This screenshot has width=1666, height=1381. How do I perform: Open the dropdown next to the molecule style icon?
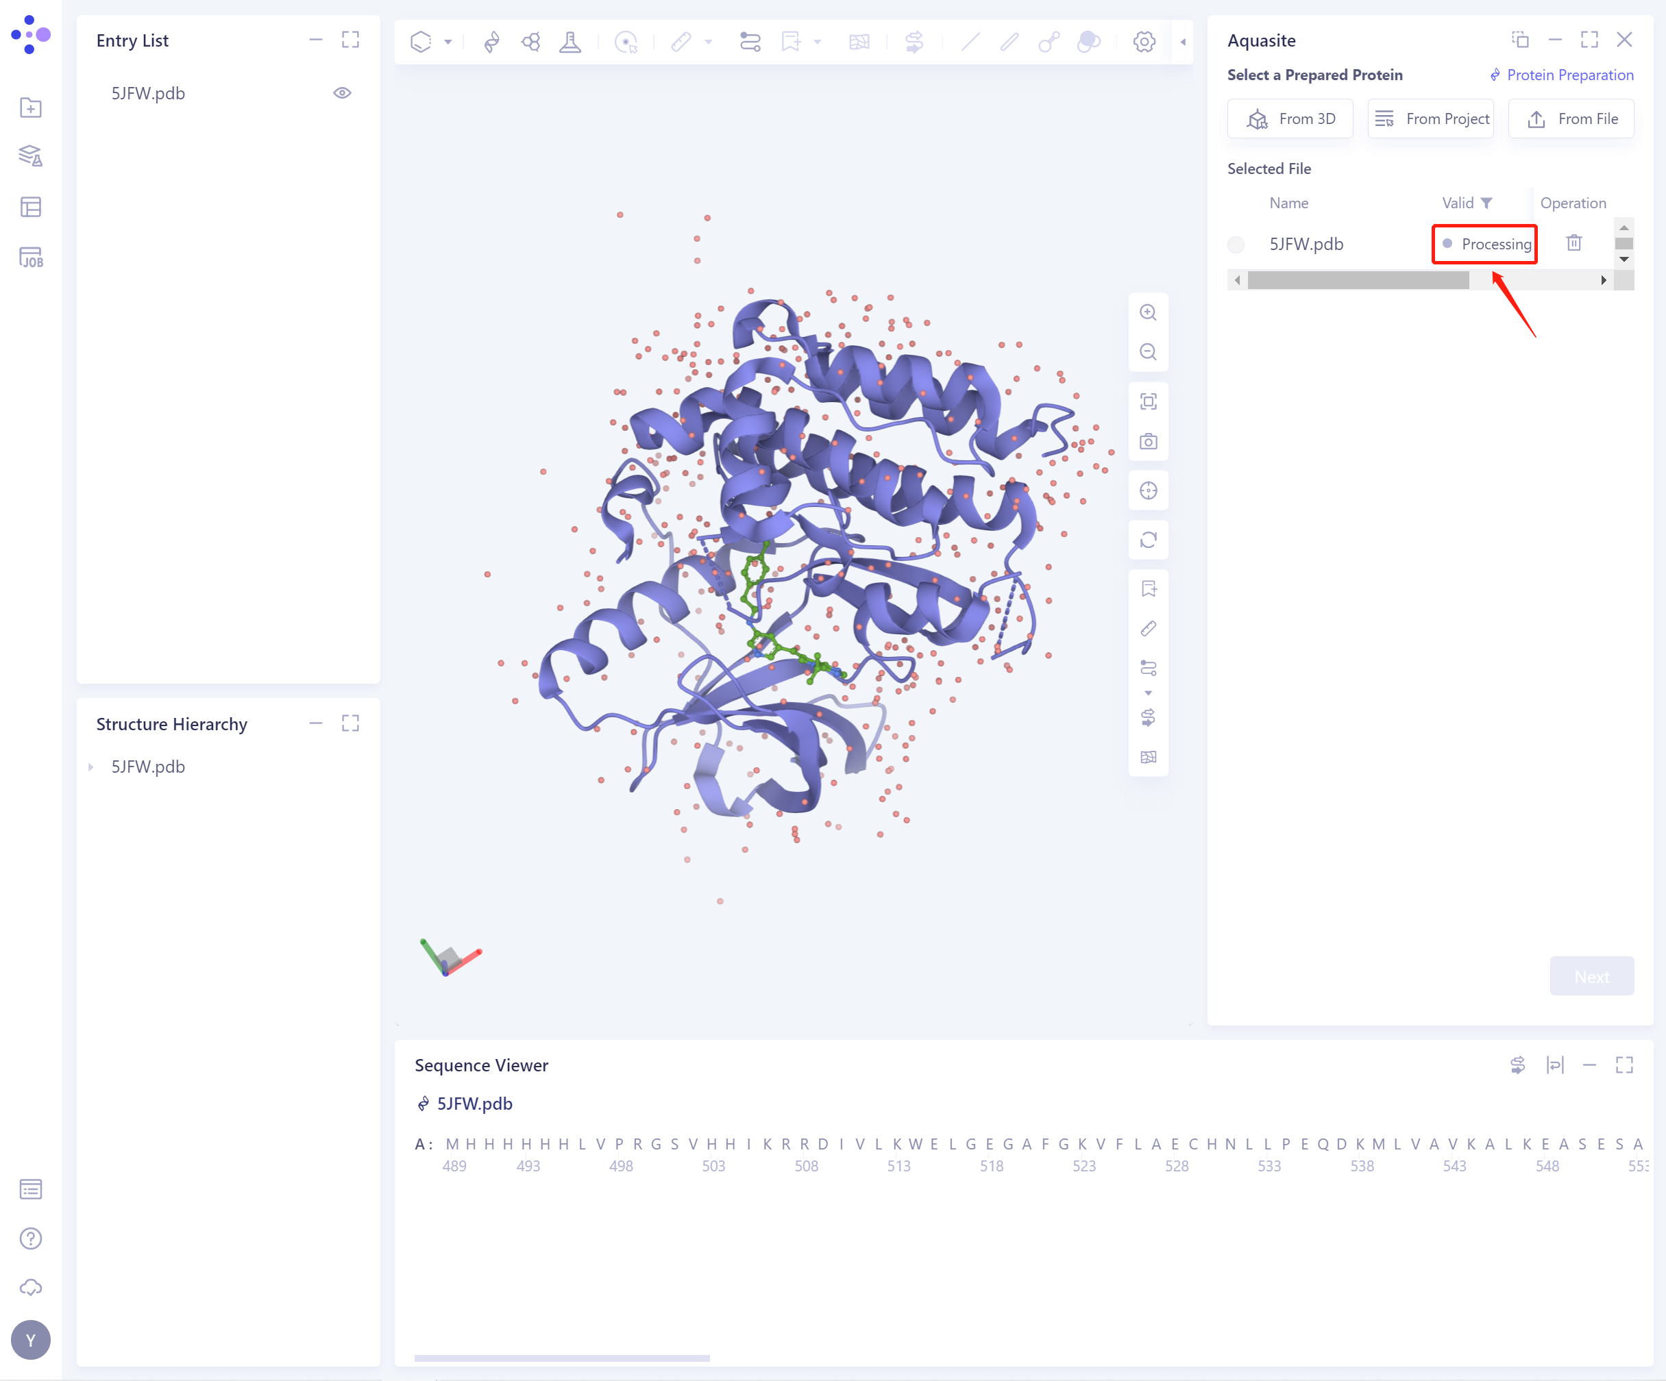coord(448,42)
